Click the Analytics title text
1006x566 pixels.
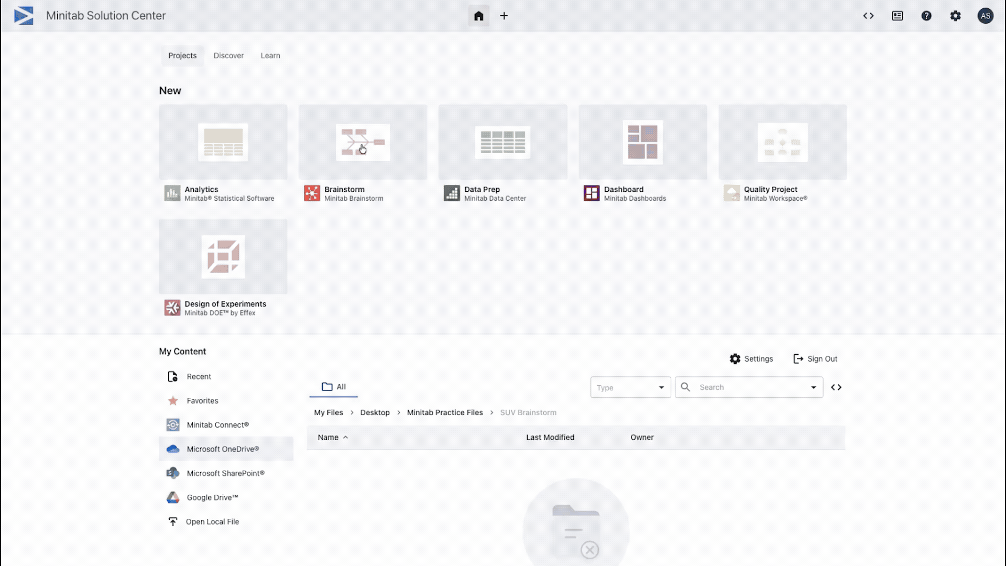click(201, 189)
